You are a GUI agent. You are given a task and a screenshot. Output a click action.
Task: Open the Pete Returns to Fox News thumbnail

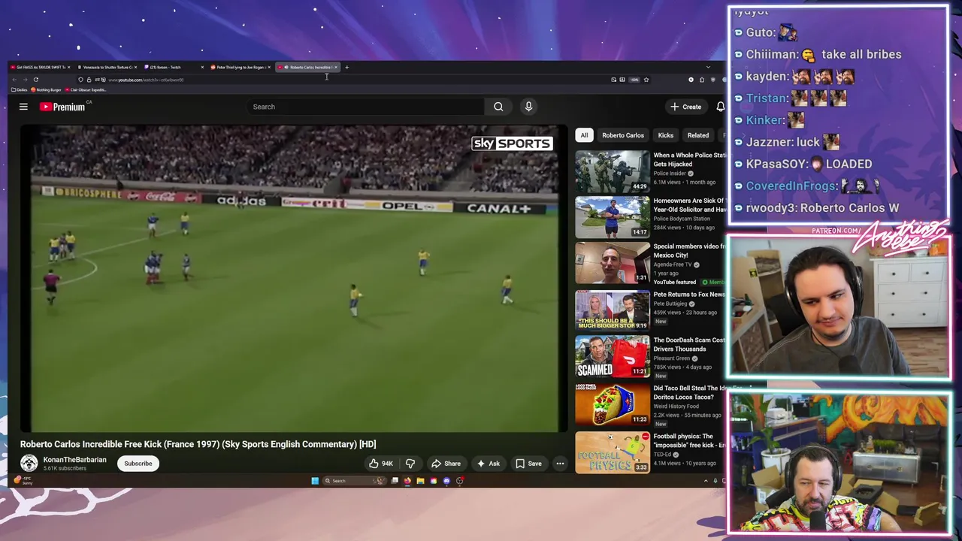pyautogui.click(x=613, y=310)
